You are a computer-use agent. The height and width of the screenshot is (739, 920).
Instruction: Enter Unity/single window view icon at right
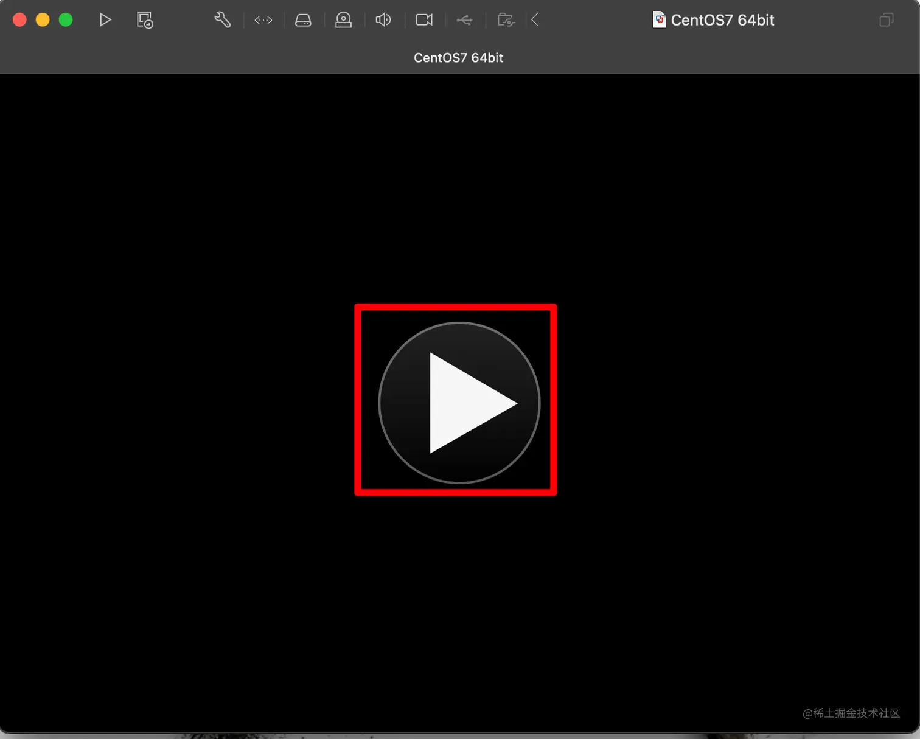(887, 20)
